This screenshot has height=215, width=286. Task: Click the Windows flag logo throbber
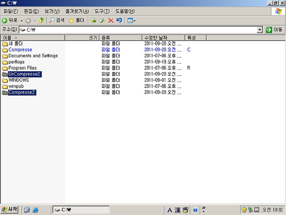[x=278, y=11]
